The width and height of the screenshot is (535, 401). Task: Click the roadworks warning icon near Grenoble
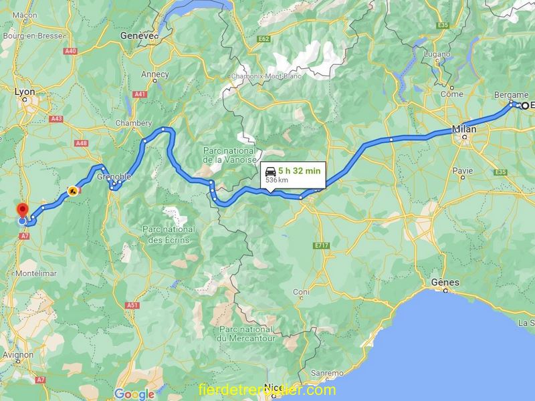tap(72, 191)
